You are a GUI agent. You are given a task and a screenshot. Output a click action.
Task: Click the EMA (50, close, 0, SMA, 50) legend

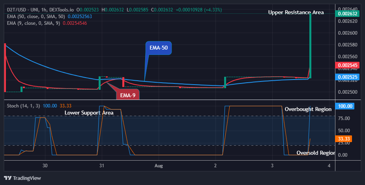(x=36, y=17)
